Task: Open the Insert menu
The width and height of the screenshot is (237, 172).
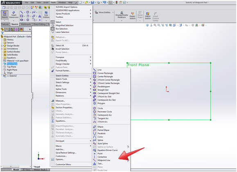Action: click(46, 2)
